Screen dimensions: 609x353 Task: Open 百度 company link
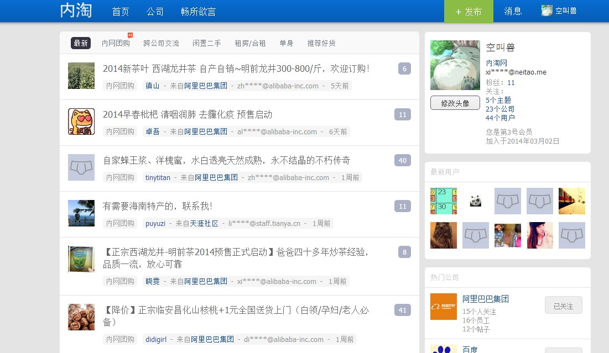click(x=470, y=349)
